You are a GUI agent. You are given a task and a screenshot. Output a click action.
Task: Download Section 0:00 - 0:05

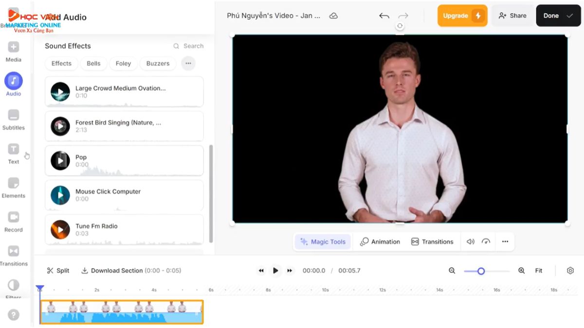point(131,271)
